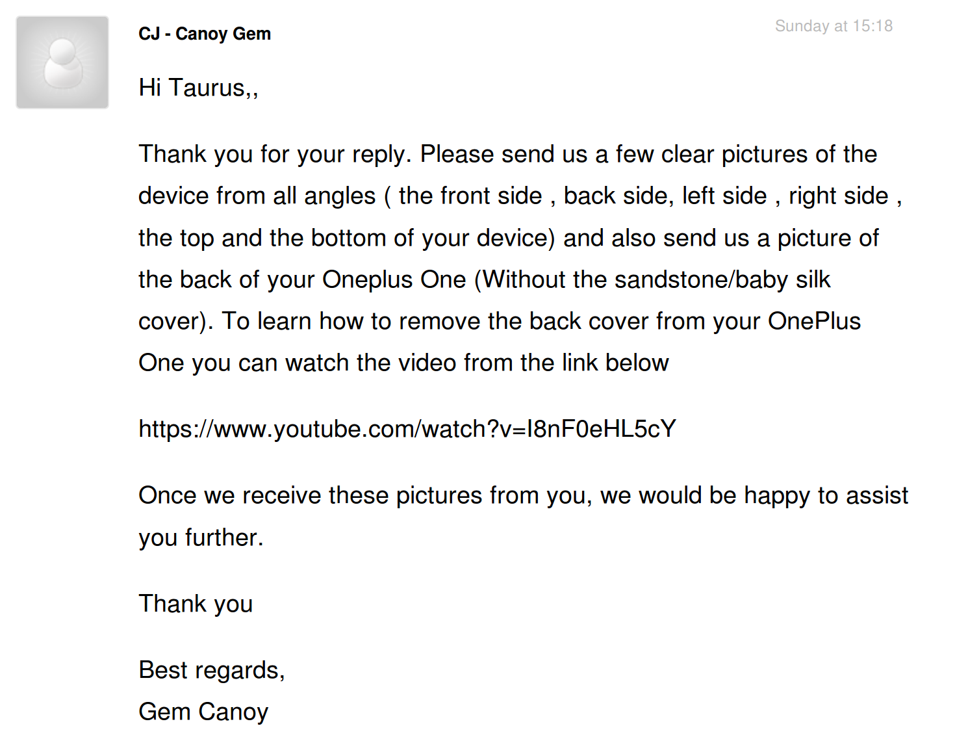The width and height of the screenshot is (955, 739).
Task: Click the line One you can watch the video
Action: 403,363
